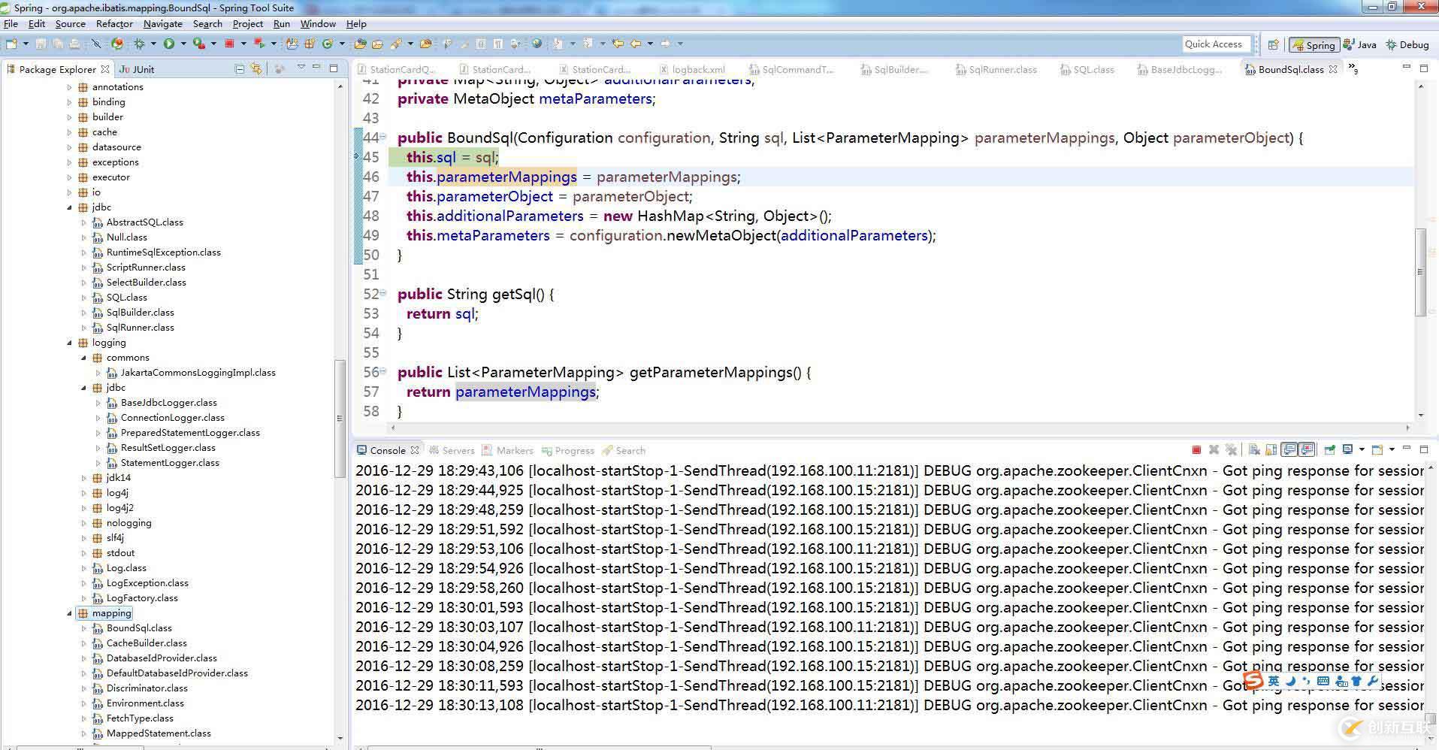Click the Clear Console icon
The image size is (1439, 750).
1254,450
